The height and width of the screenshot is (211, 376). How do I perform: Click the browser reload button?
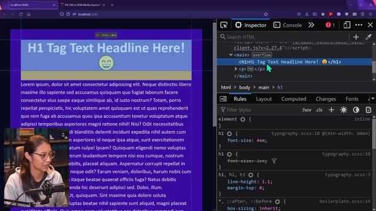[21, 14]
